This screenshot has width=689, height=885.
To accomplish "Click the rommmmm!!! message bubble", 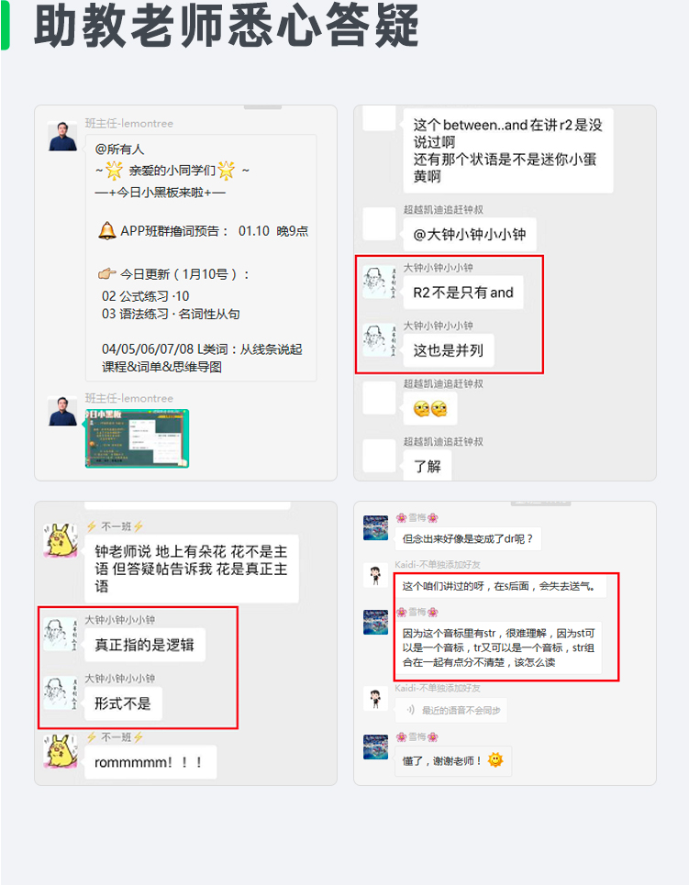I will [x=150, y=762].
